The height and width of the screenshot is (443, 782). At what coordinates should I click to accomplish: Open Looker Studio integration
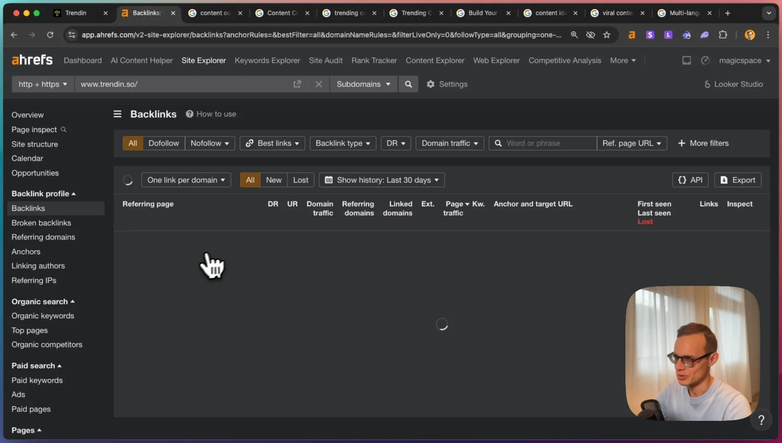(733, 84)
